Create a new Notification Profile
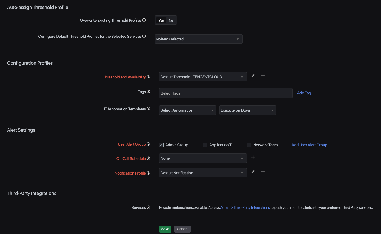The height and width of the screenshot is (234, 381). click(x=263, y=172)
